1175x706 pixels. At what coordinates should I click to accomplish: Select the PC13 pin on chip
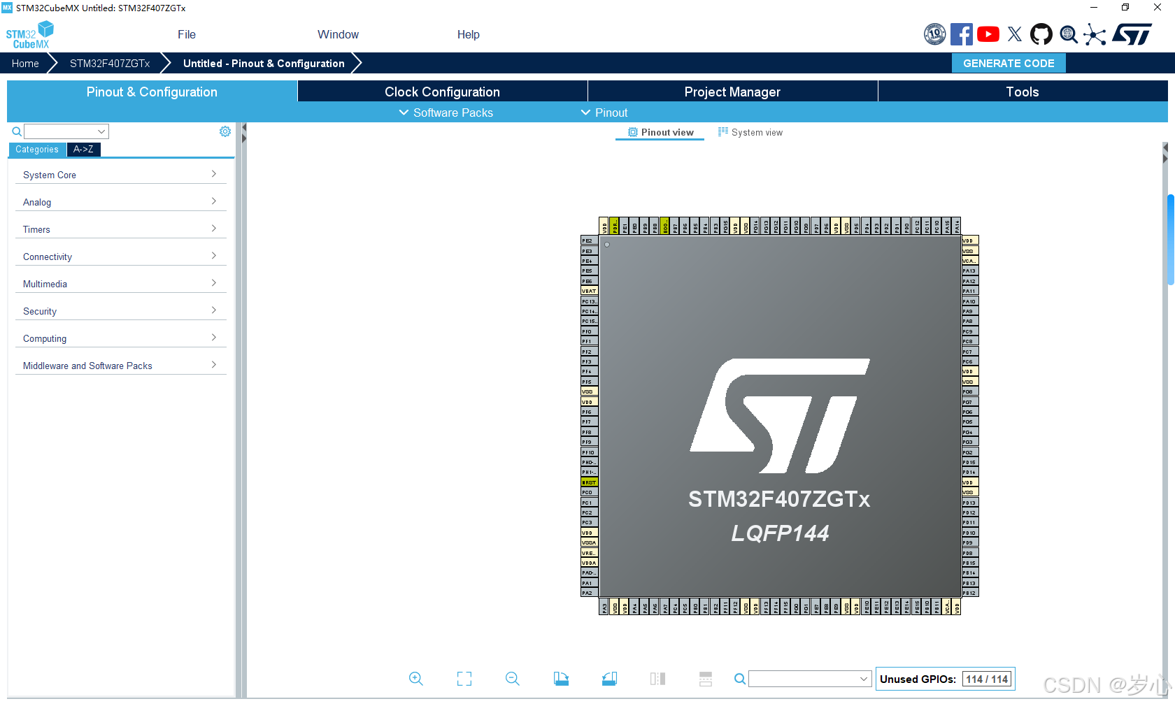(589, 301)
